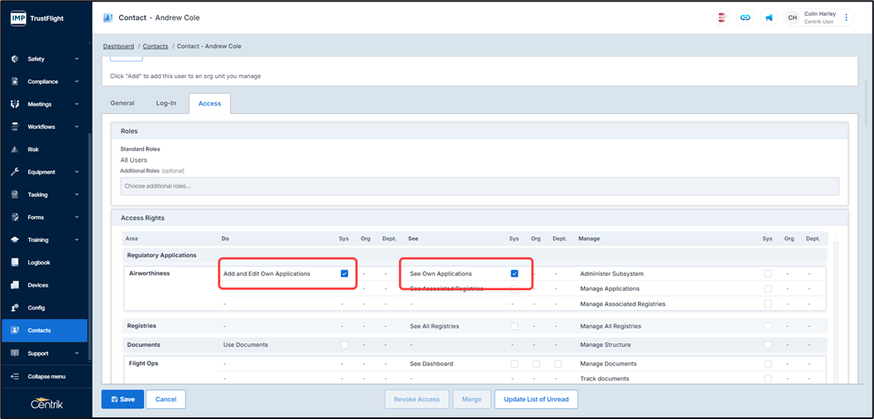This screenshot has width=874, height=419.
Task: Click the Save button
Action: [122, 399]
